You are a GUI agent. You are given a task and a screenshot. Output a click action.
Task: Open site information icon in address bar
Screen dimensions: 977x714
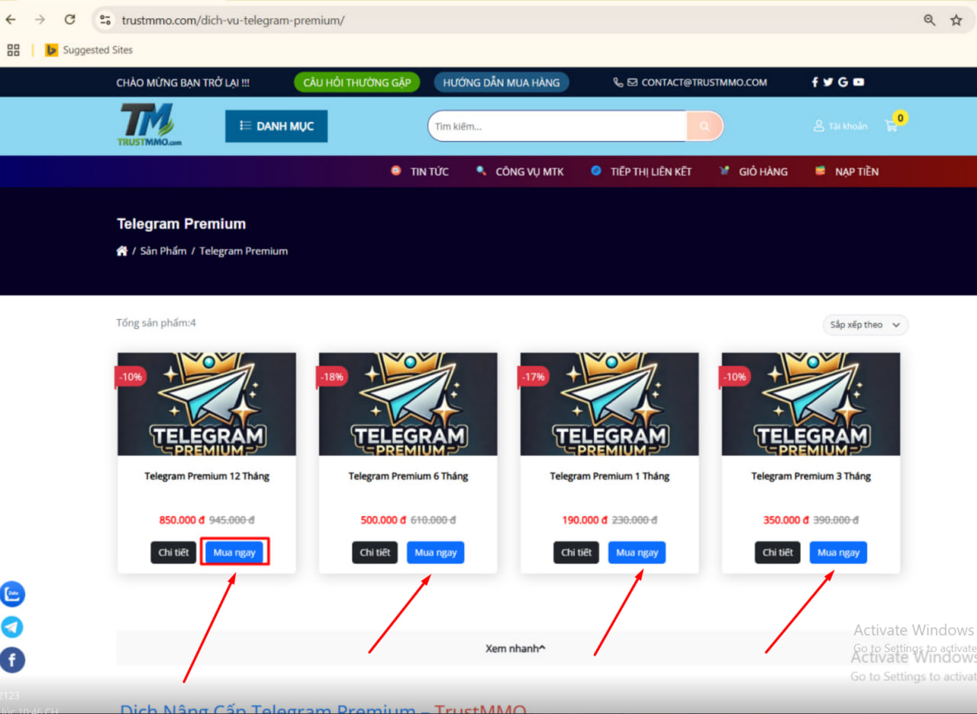point(106,20)
